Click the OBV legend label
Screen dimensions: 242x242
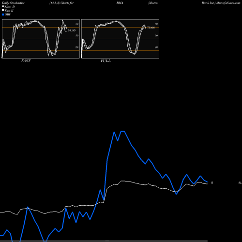tap(8, 15)
